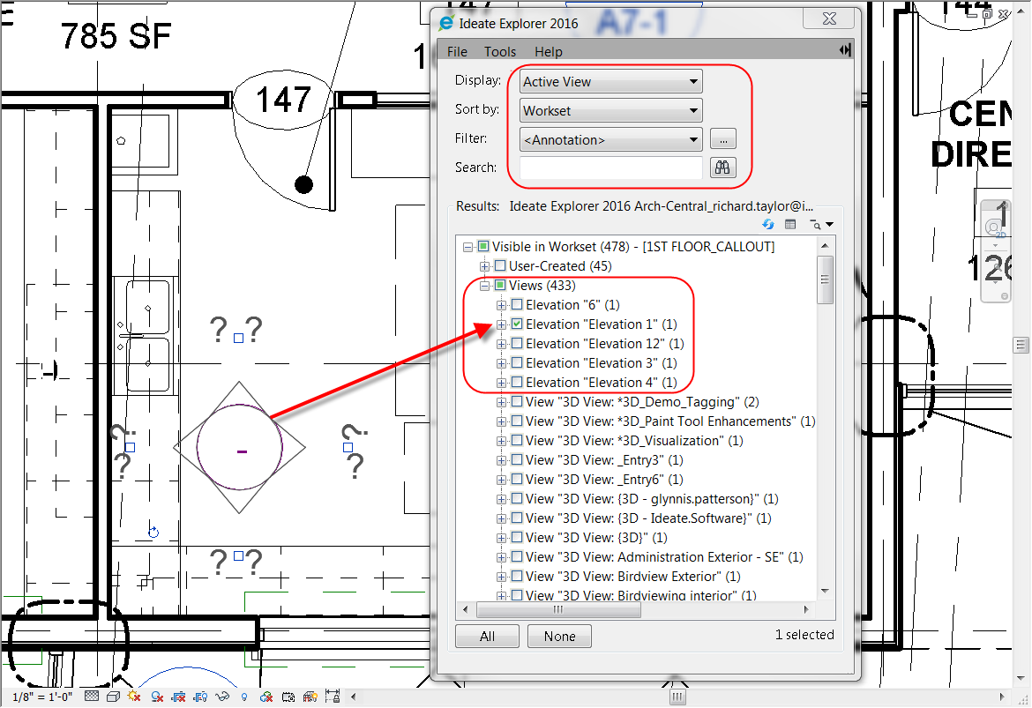Click the Show Crop Region icon in the view bar
Image resolution: width=1032 pixels, height=708 pixels.
pyautogui.click(x=200, y=697)
